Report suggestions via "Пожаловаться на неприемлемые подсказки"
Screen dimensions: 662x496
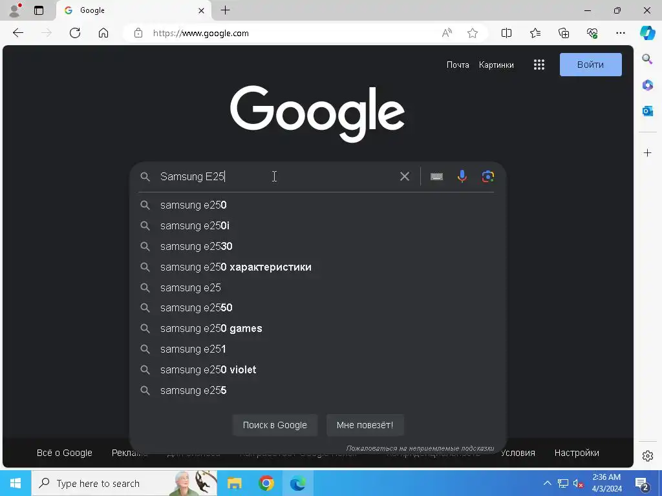point(420,448)
